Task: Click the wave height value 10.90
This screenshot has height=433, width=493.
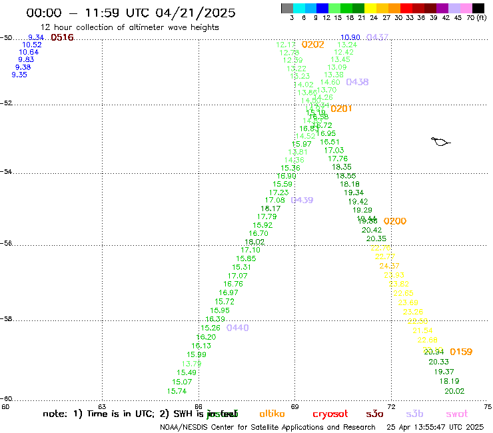Action: (350, 37)
